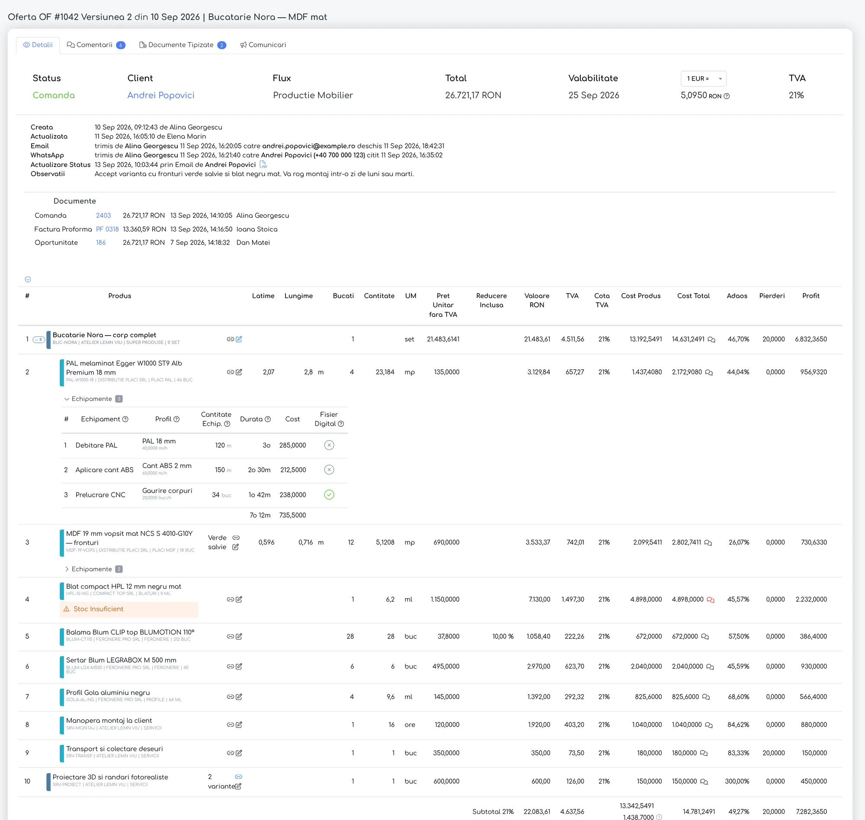Open cost comments for Bucataria Nora corp complet

711,340
